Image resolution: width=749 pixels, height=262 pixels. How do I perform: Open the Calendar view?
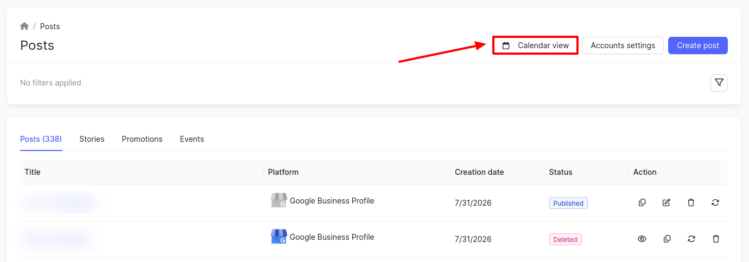(x=535, y=45)
